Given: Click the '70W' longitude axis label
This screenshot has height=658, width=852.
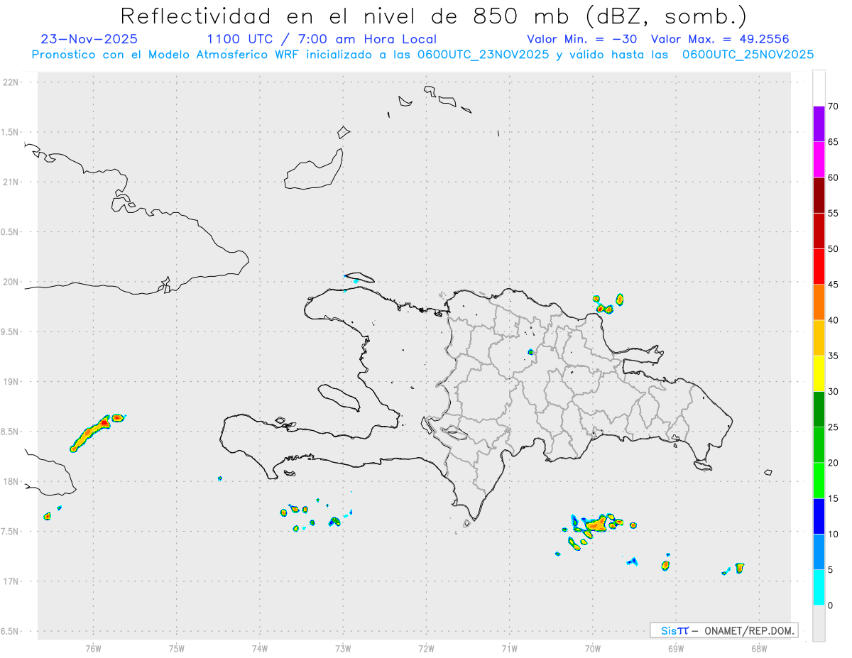Looking at the screenshot, I should coord(593,648).
